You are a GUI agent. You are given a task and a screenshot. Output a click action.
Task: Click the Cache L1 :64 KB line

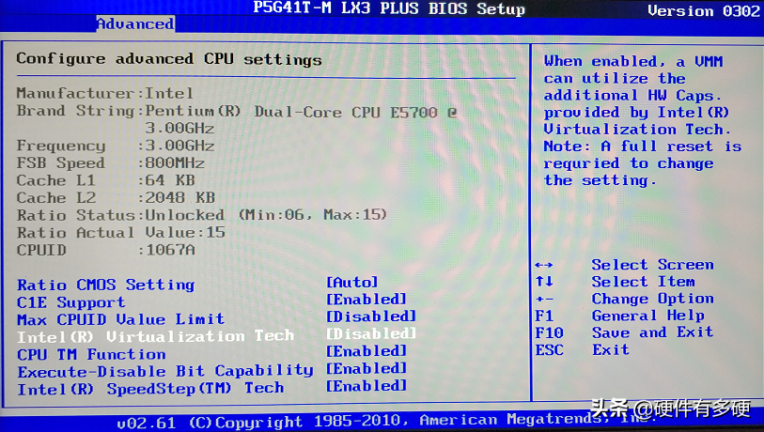click(106, 180)
